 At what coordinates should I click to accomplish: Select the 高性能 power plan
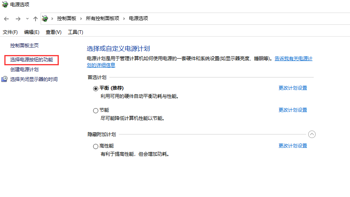95,146
